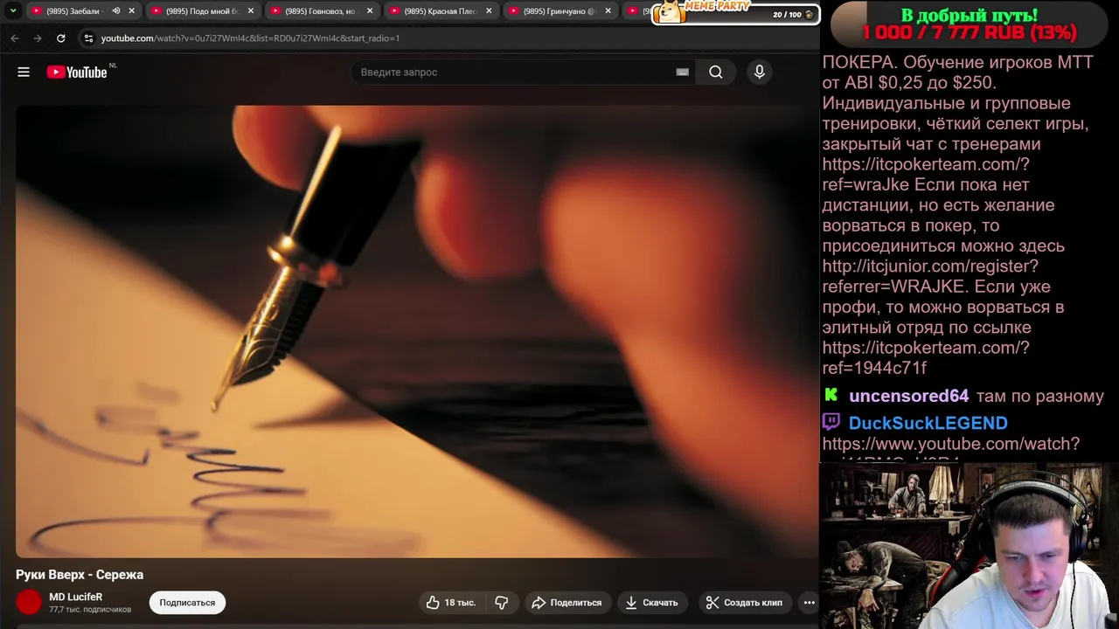The width and height of the screenshot is (1119, 629).
Task: Open the itcjunior.com/register link in chat
Action: [930, 276]
